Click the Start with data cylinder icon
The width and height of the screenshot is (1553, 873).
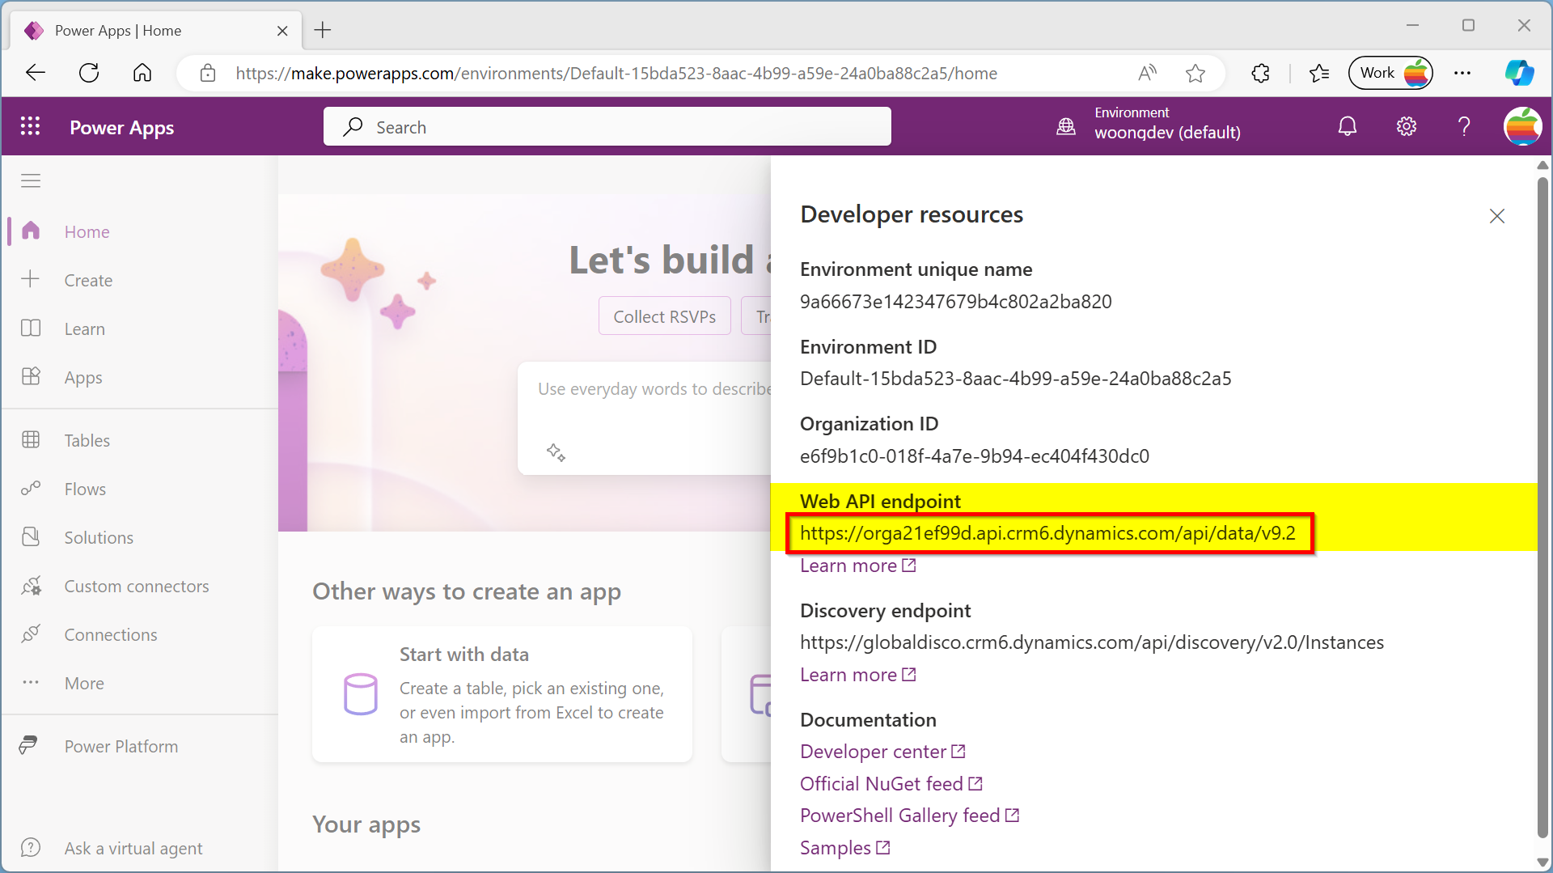tap(361, 694)
